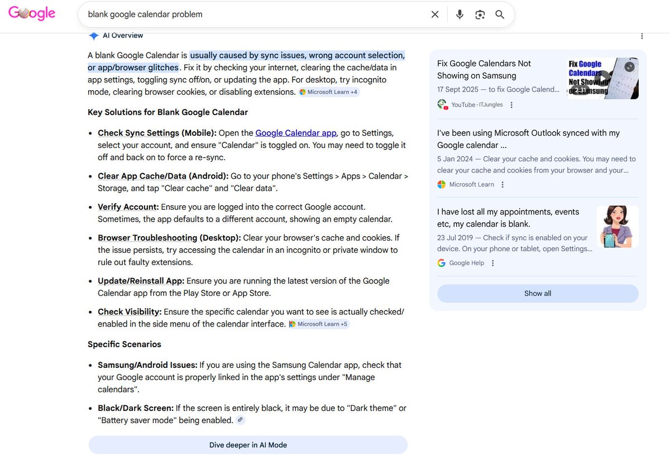Click Samsung/Android Issues bullet label
This screenshot has width=670, height=456.
tap(147, 365)
